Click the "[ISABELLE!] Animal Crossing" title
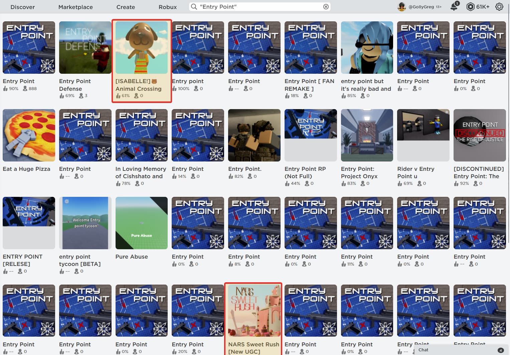 [139, 85]
